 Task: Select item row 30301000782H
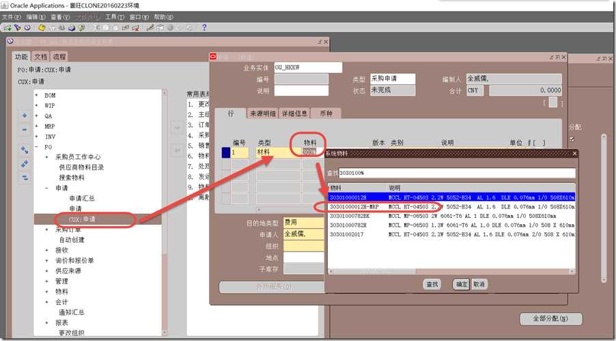(452, 225)
